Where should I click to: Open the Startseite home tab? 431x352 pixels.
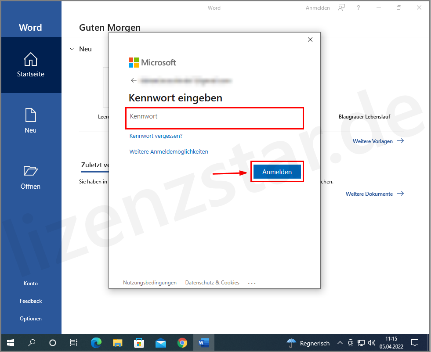click(x=31, y=65)
